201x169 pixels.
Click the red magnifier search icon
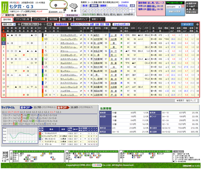[x=183, y=6]
